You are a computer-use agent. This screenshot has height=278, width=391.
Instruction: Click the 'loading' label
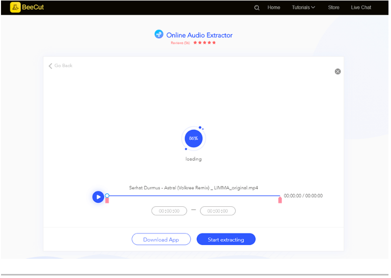(194, 159)
